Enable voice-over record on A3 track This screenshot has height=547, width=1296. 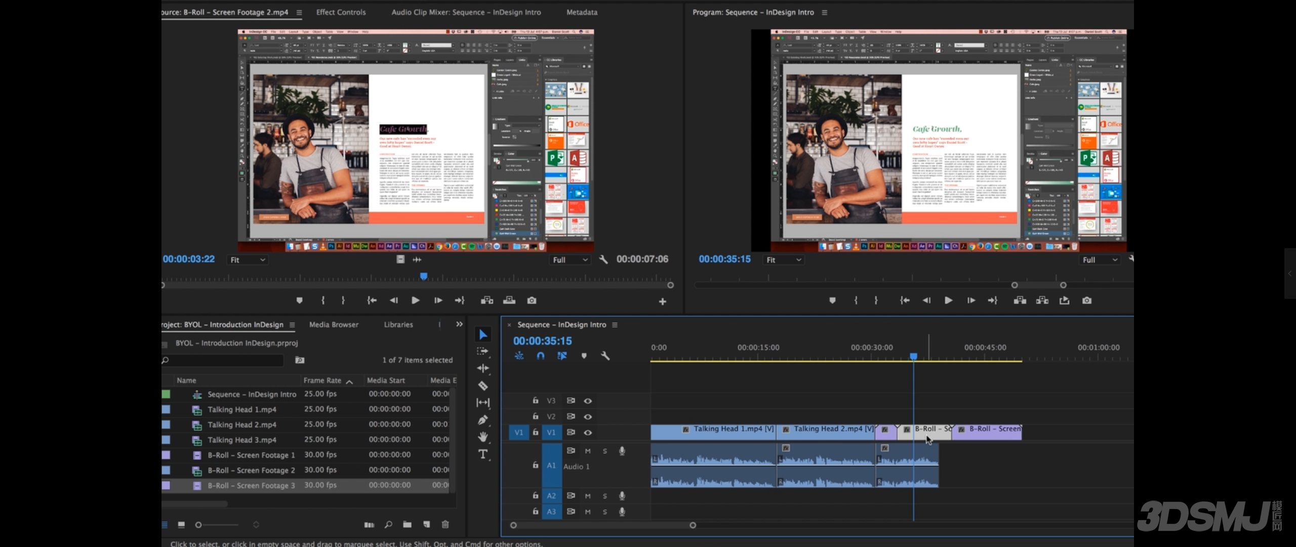pyautogui.click(x=622, y=512)
